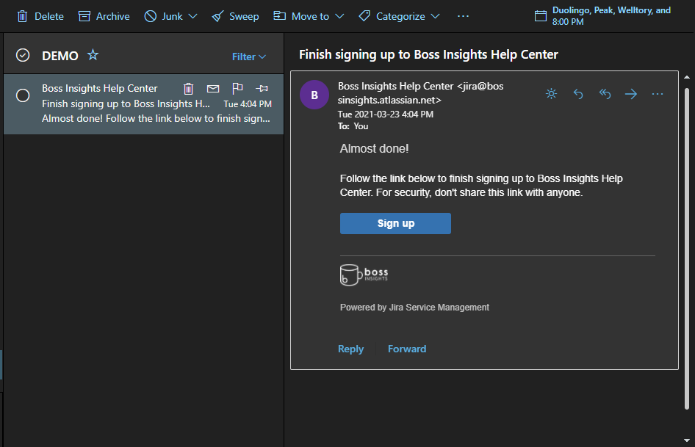The image size is (695, 447).
Task: Pin the Boss Insights Help Center message
Action: [262, 89]
